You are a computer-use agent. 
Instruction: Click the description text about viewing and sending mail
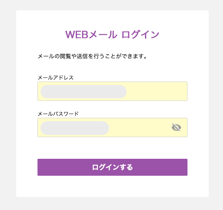pyautogui.click(x=92, y=56)
